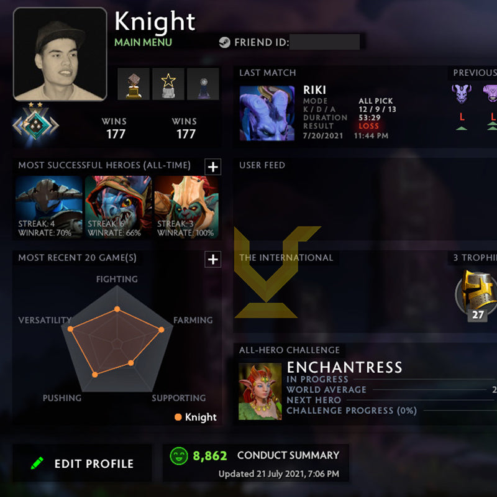Click the orange Knight legend swatch
The image size is (497, 497).
pos(178,417)
